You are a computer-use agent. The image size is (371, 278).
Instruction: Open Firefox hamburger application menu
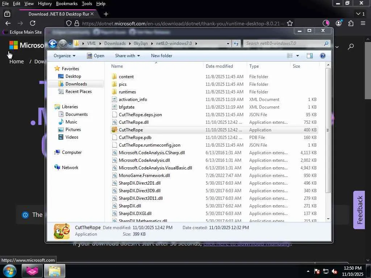tap(363, 23)
